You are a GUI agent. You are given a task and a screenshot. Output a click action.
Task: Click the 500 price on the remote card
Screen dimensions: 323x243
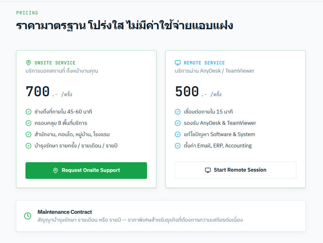(187, 91)
